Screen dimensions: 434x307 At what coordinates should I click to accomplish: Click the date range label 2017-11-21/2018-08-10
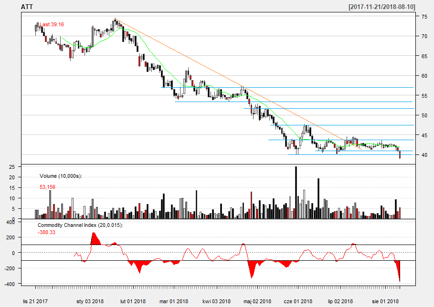(x=381, y=7)
